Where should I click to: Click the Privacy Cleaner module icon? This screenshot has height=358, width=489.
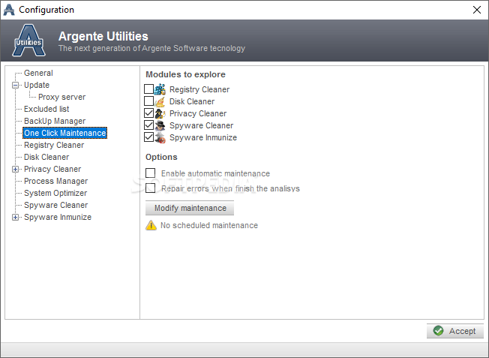160,113
